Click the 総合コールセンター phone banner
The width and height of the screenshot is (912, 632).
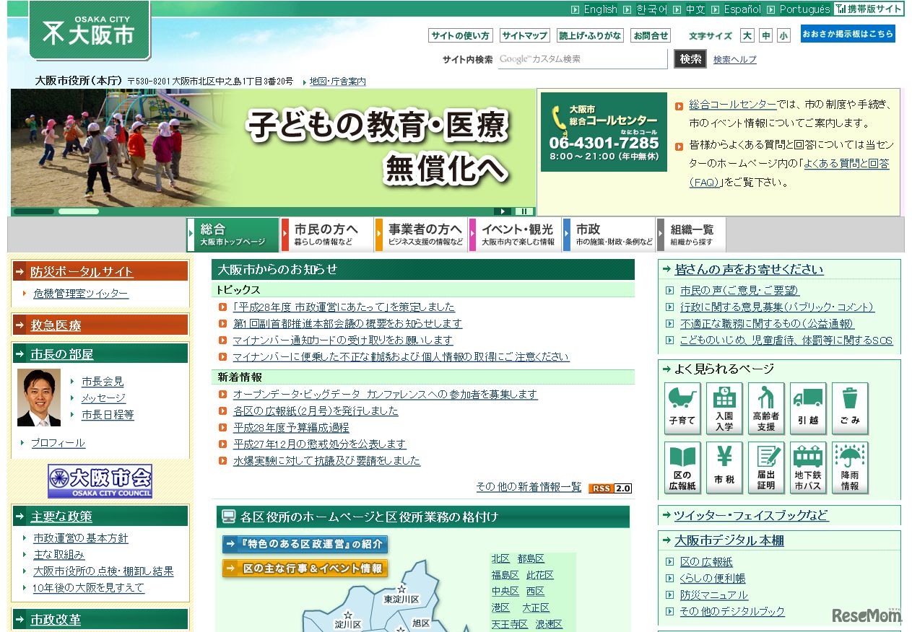[x=604, y=132]
